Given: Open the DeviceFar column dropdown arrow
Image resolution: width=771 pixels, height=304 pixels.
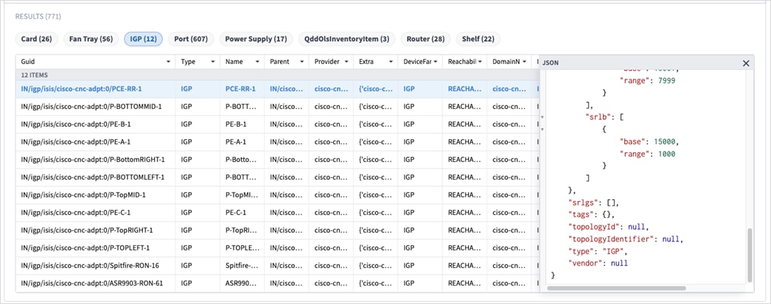Looking at the screenshot, I should pos(435,62).
